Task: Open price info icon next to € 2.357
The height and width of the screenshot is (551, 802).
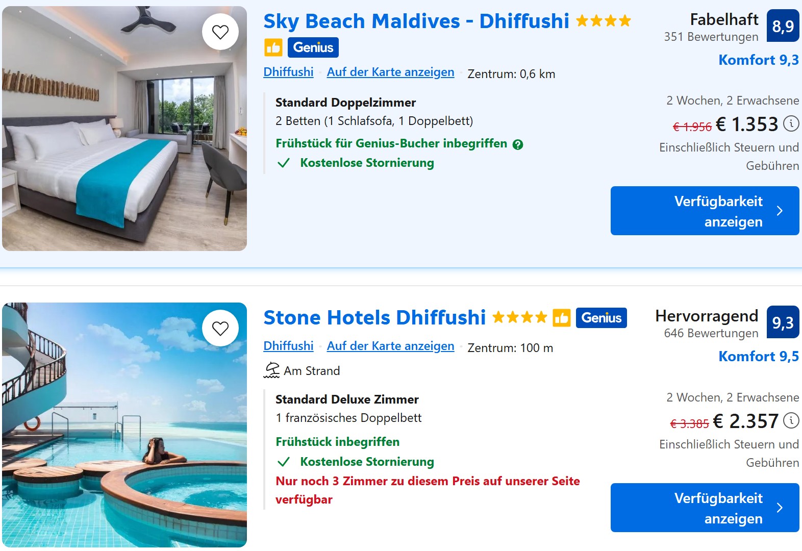Action: [x=791, y=420]
